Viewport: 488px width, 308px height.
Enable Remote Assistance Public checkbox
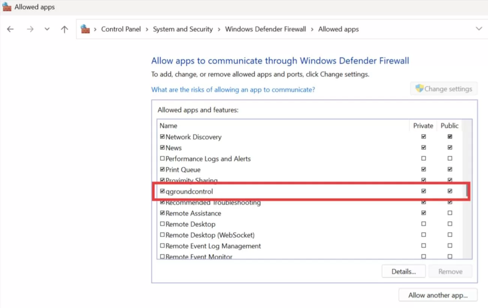[x=450, y=213]
